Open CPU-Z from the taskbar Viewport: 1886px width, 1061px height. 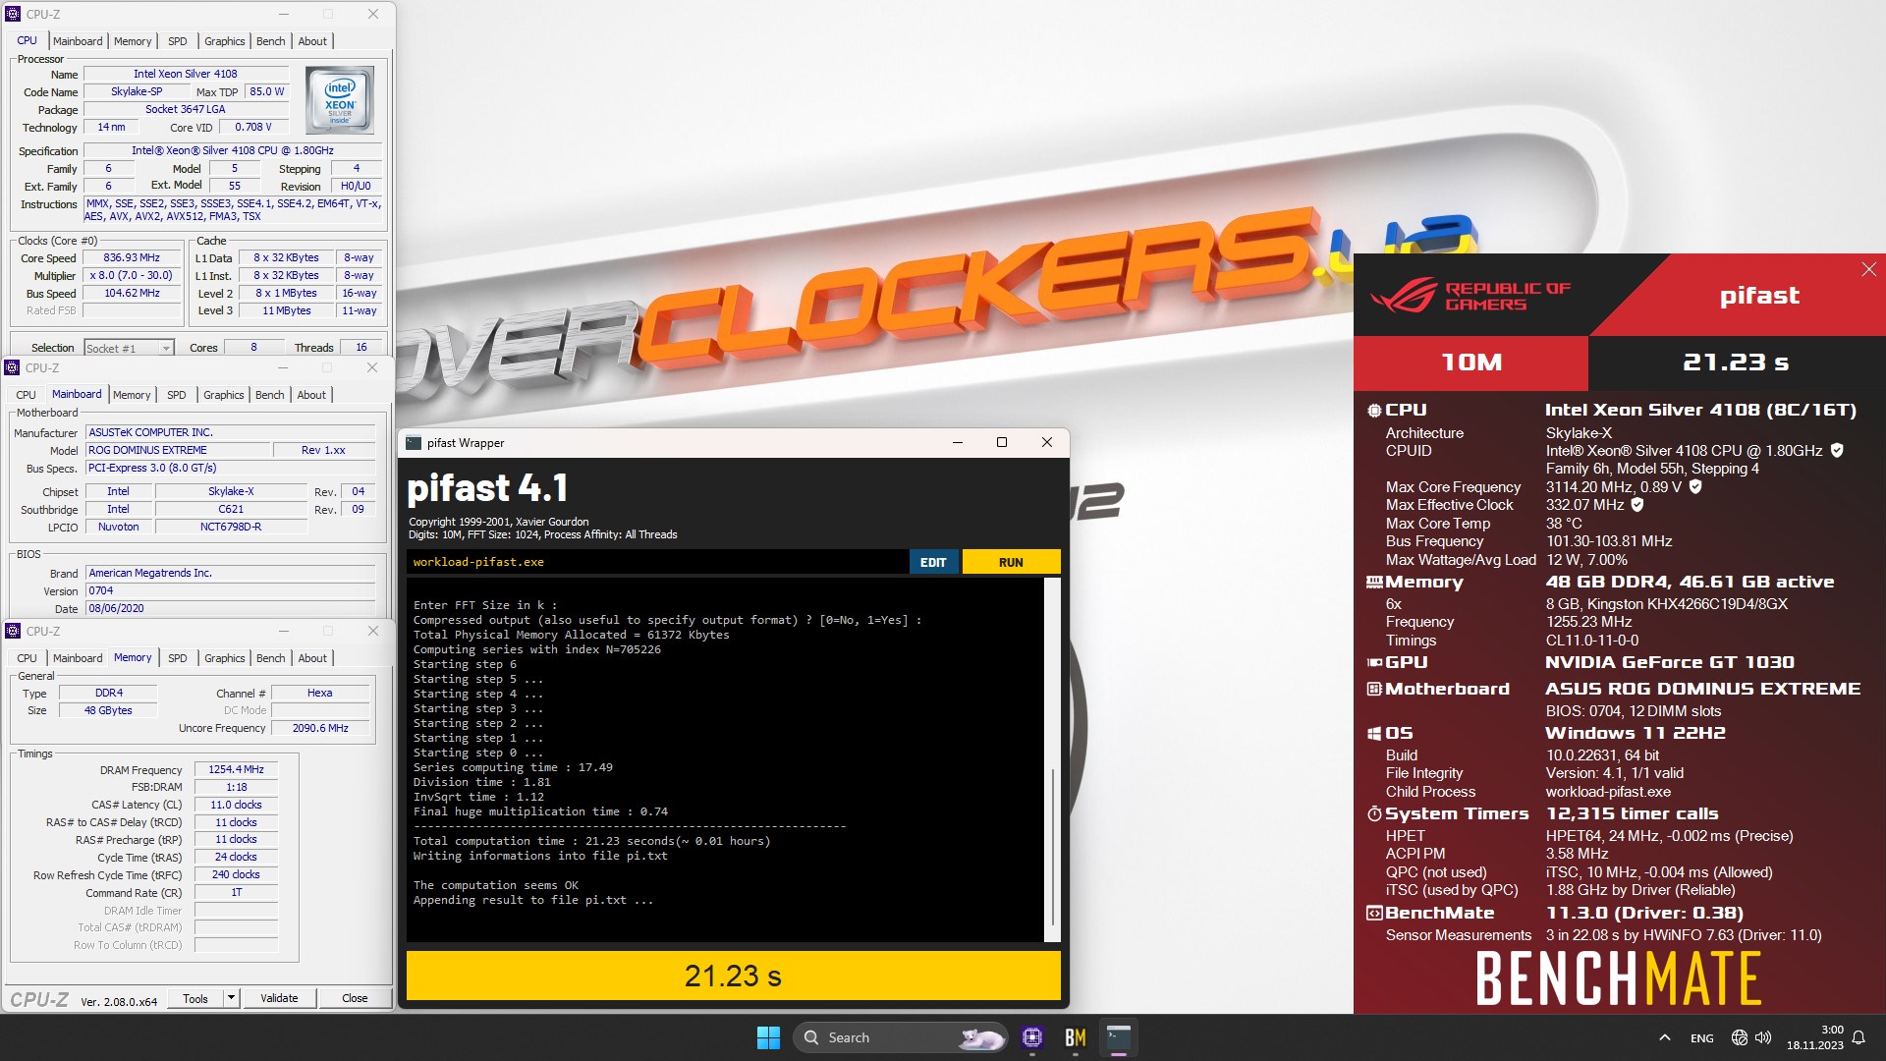point(1031,1037)
